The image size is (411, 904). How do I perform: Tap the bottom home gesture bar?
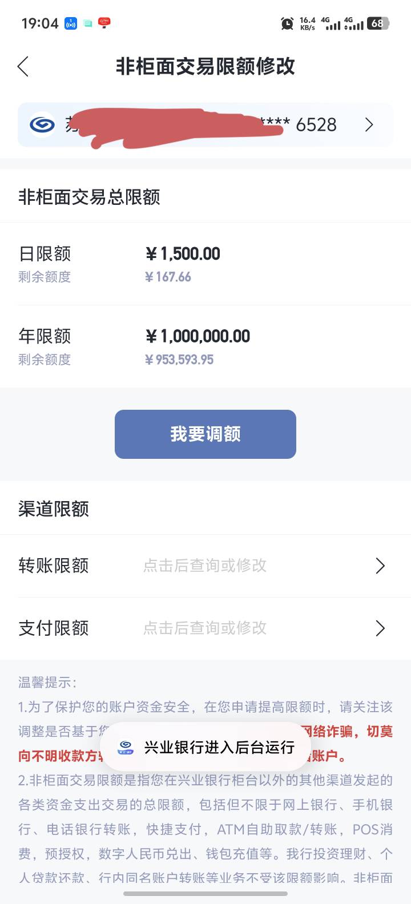(x=205, y=894)
